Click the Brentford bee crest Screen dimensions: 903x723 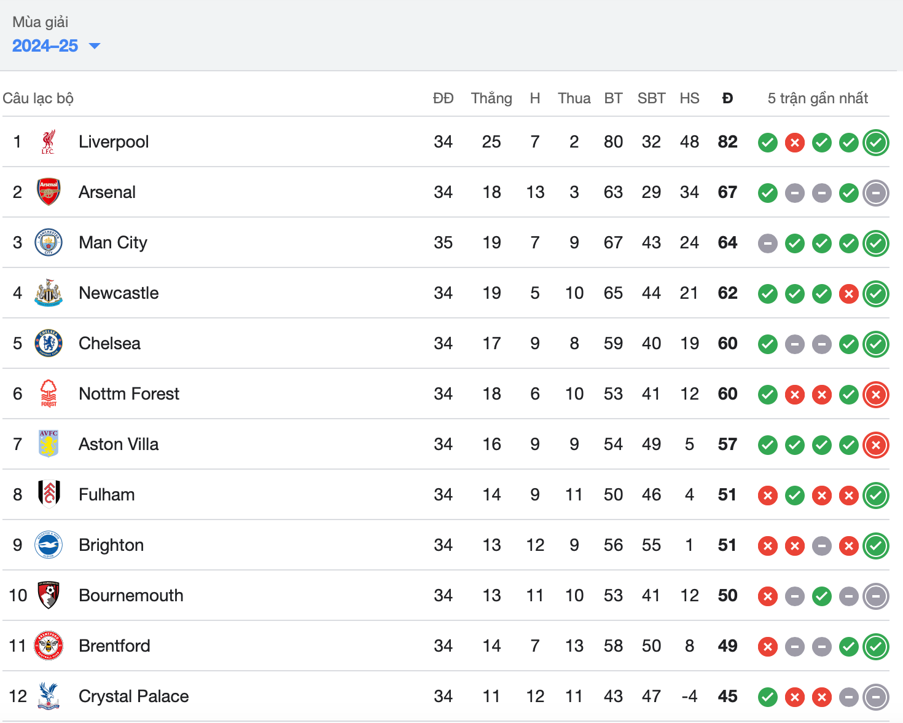(x=49, y=646)
